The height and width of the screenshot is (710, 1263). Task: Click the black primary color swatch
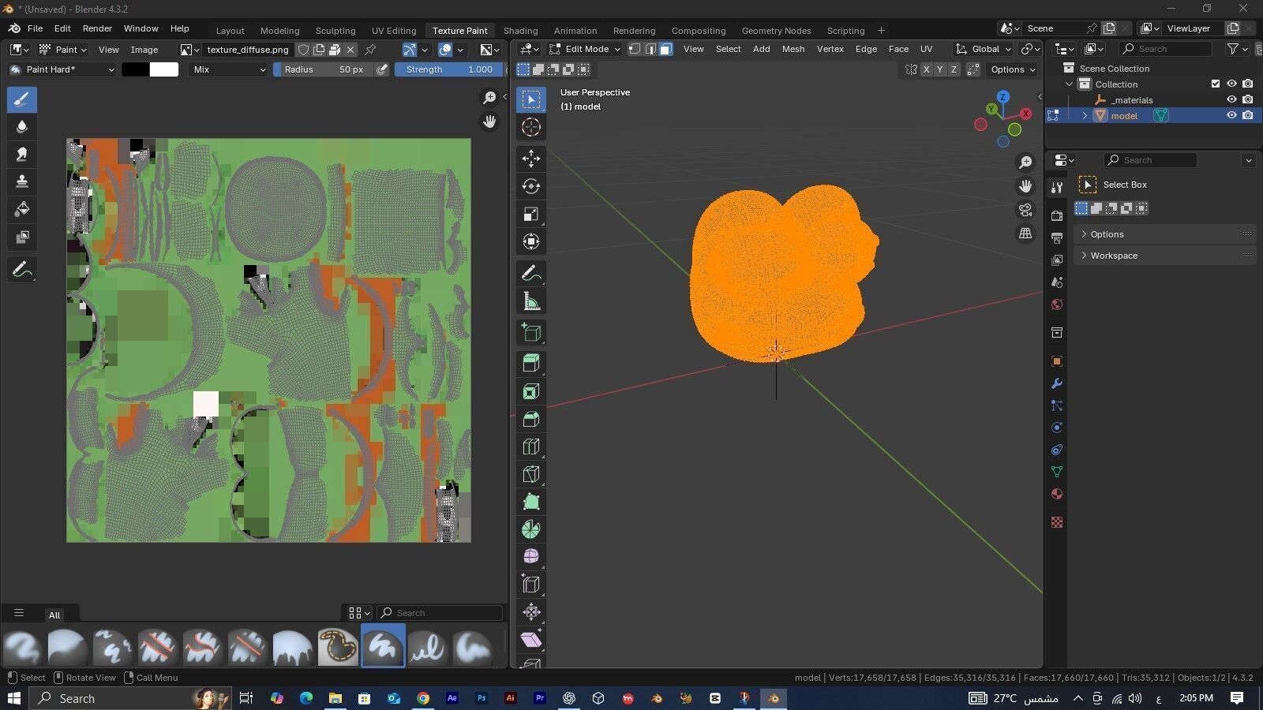[135, 69]
